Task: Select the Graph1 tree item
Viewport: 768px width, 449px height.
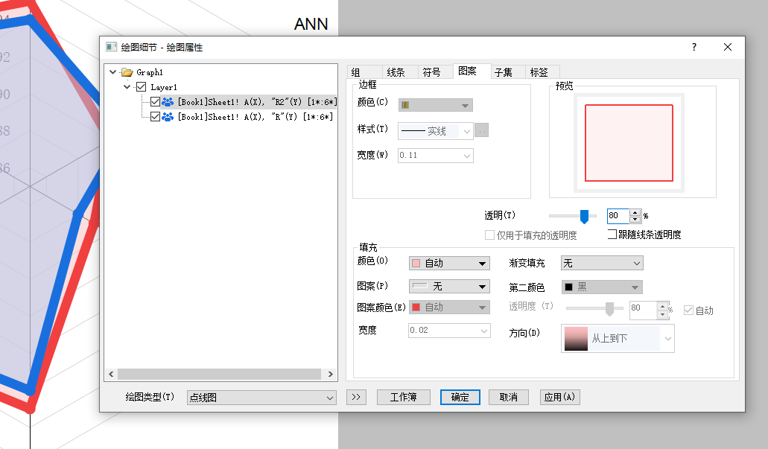Action: click(150, 72)
